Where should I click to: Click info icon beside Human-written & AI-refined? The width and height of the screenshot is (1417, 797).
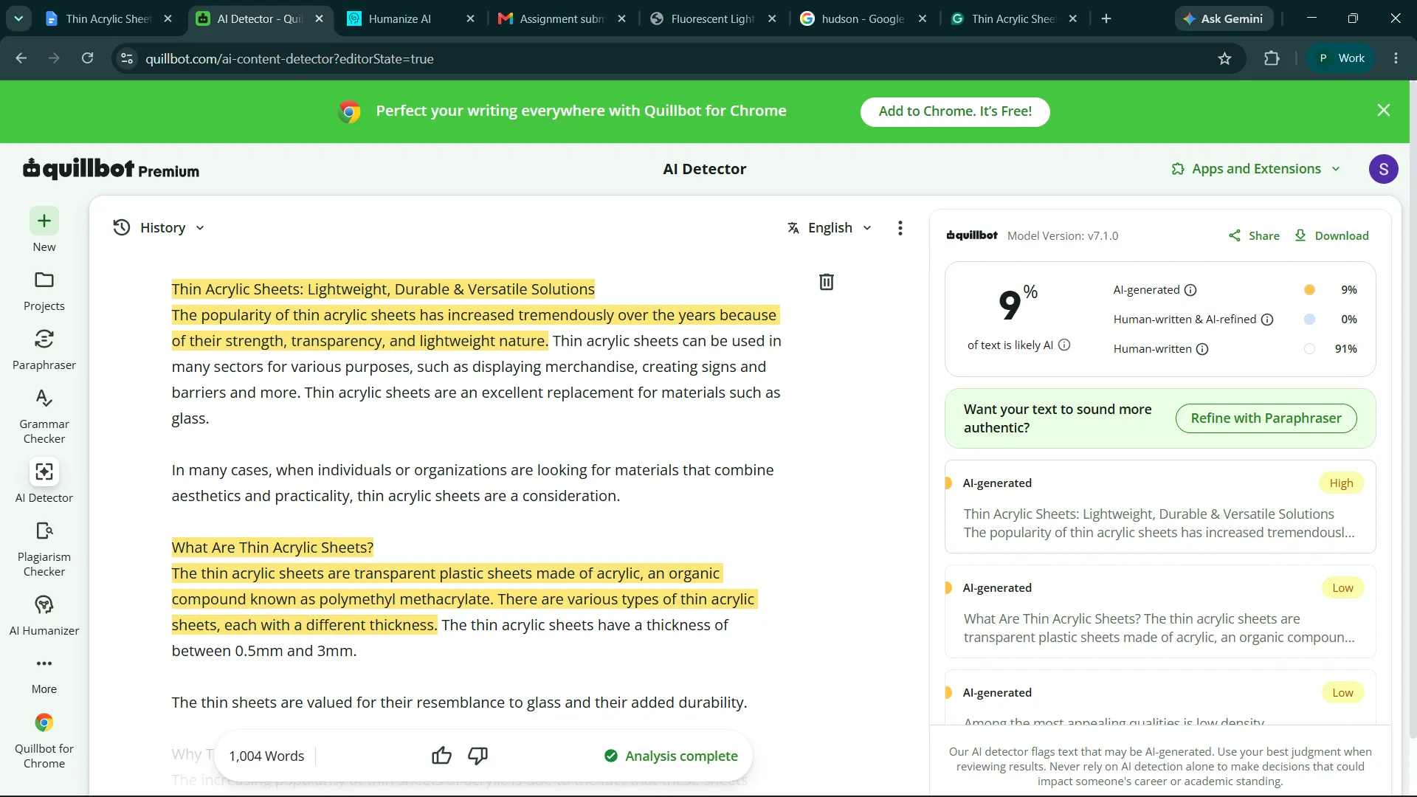coord(1267,320)
